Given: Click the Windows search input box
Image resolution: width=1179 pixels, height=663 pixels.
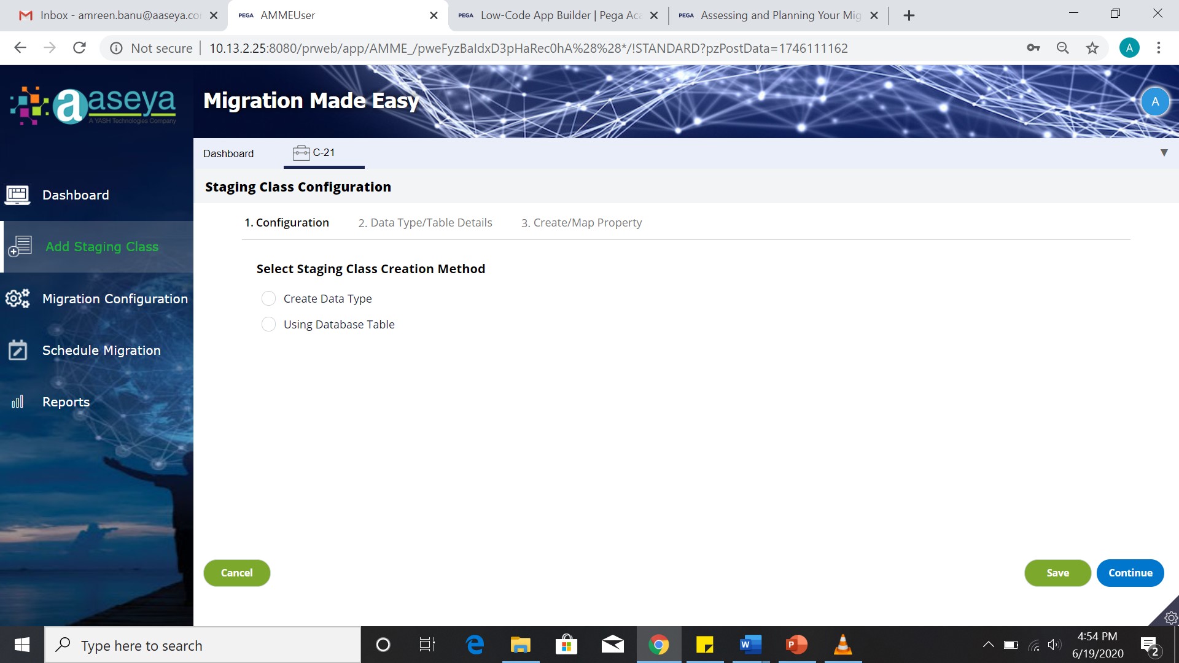Looking at the screenshot, I should [203, 645].
